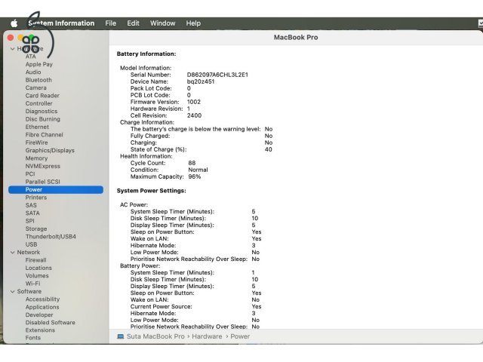Viewport: 483px width, 362px height.
Task: Select the Software category label
Action: pos(29,292)
